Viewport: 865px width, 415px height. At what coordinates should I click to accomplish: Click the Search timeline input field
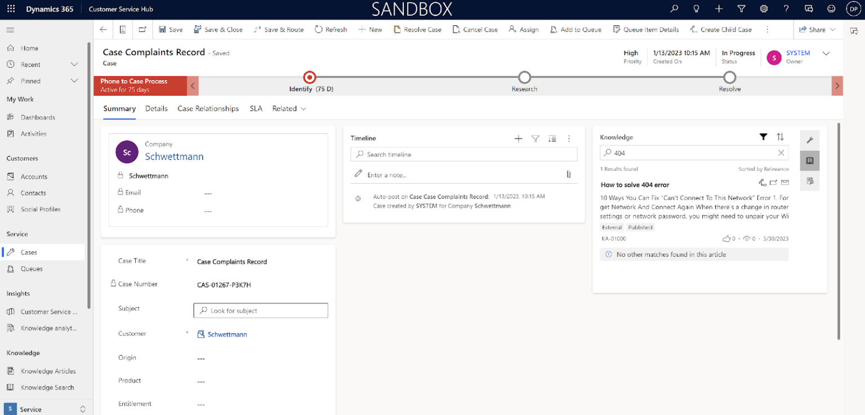(463, 154)
